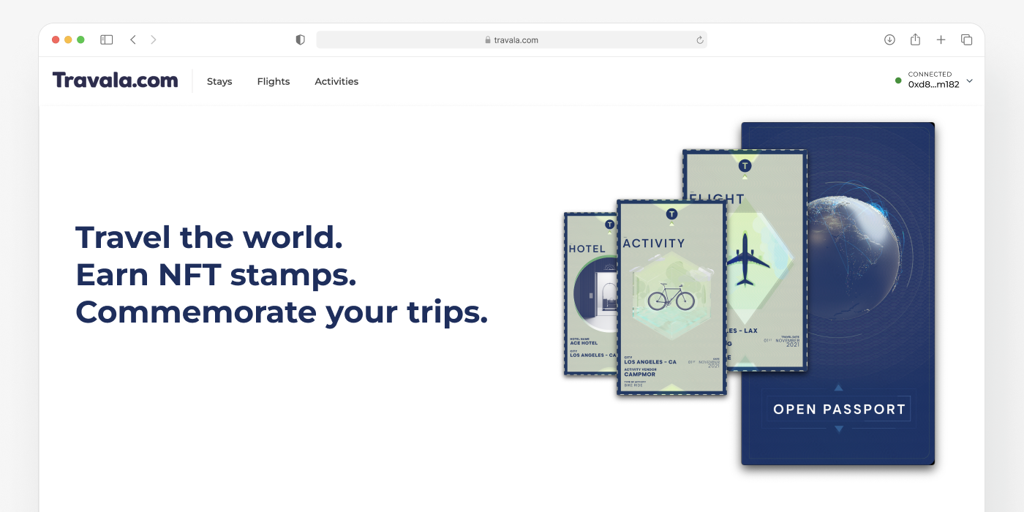Reload the page with the refresh icon
Screen dimensions: 1024x512
[699, 40]
